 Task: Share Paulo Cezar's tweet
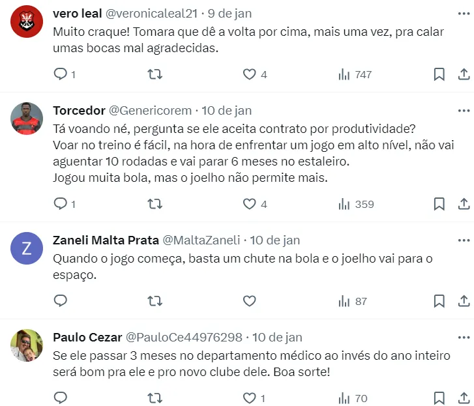464,398
